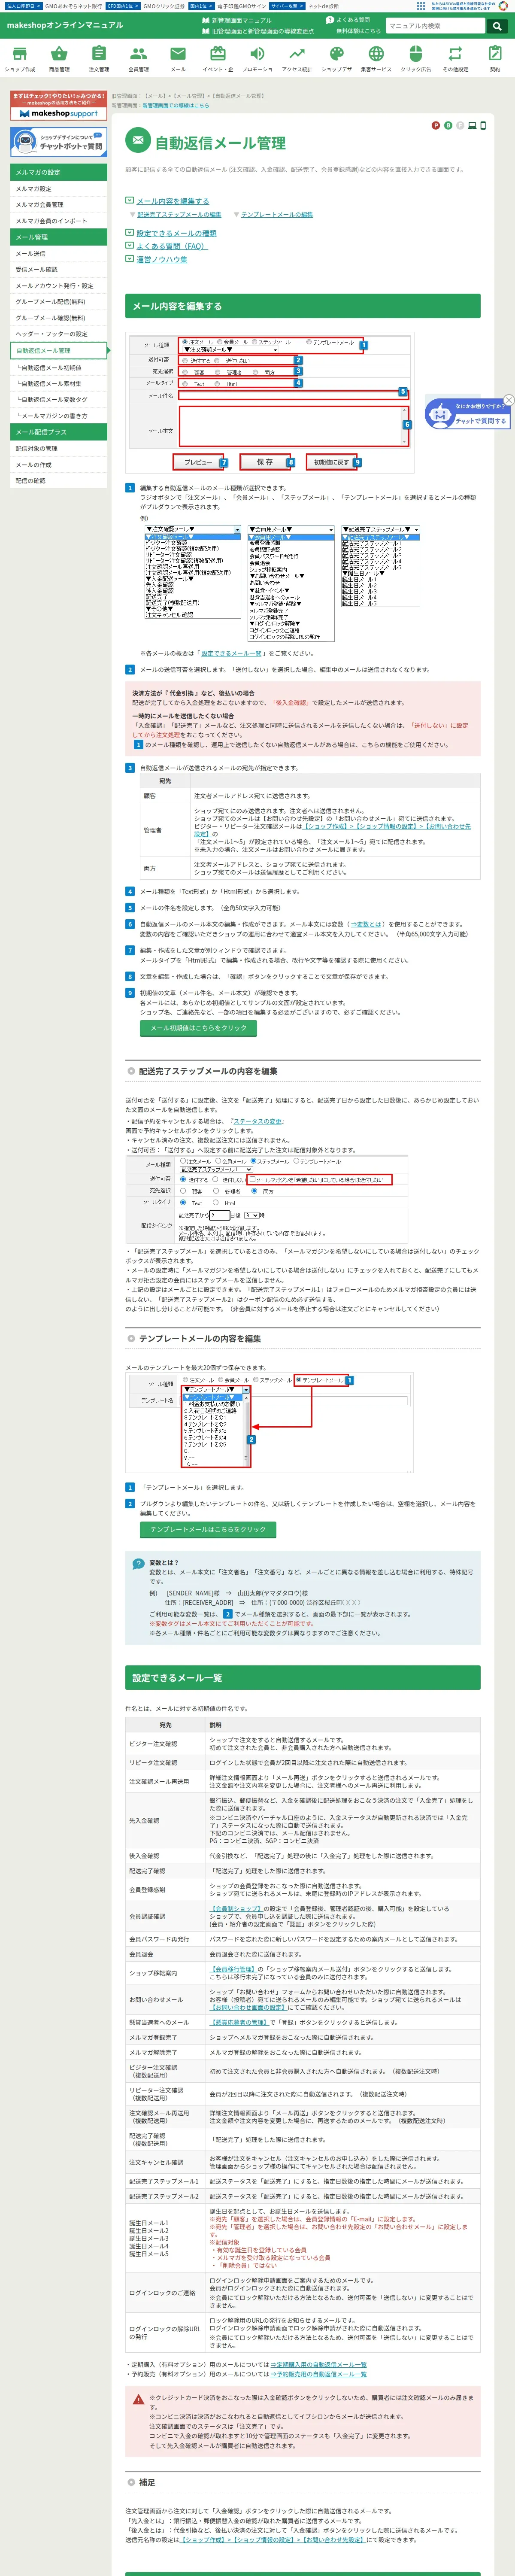Click the マニュアル内検索 search field

tap(435, 26)
